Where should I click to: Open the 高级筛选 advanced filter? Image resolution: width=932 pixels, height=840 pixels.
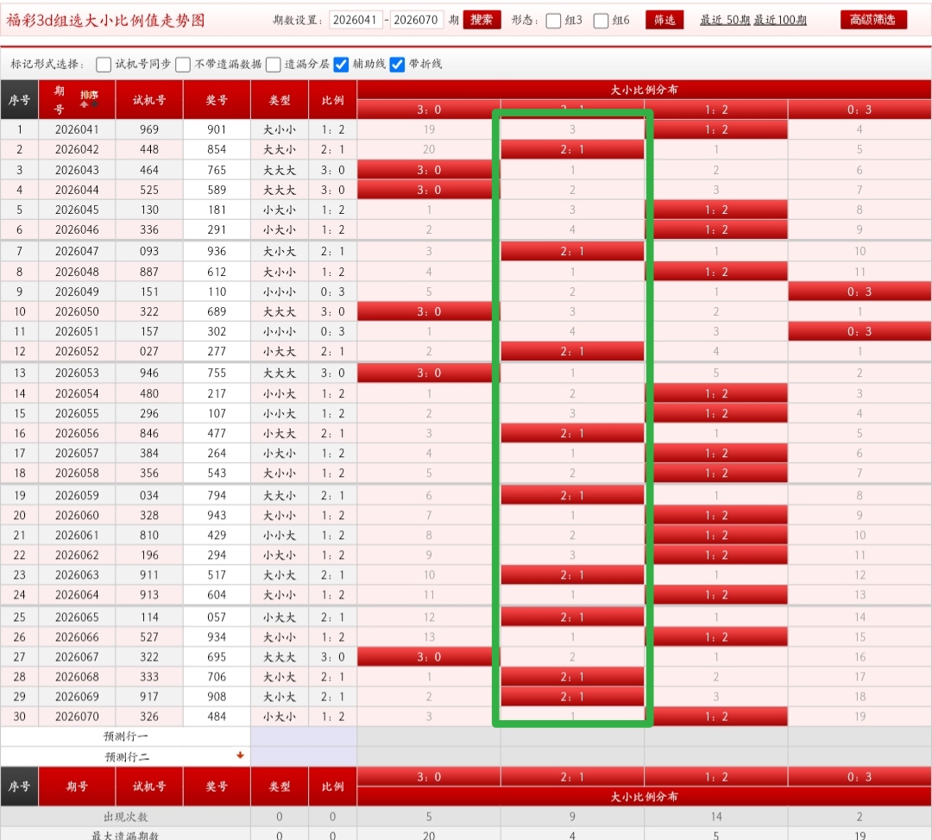click(873, 20)
